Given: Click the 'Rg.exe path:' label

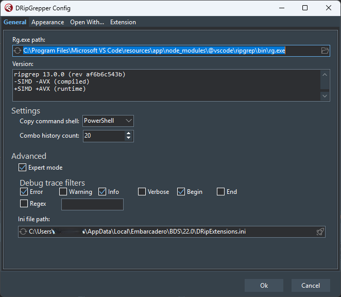Looking at the screenshot, I should 29,40.
